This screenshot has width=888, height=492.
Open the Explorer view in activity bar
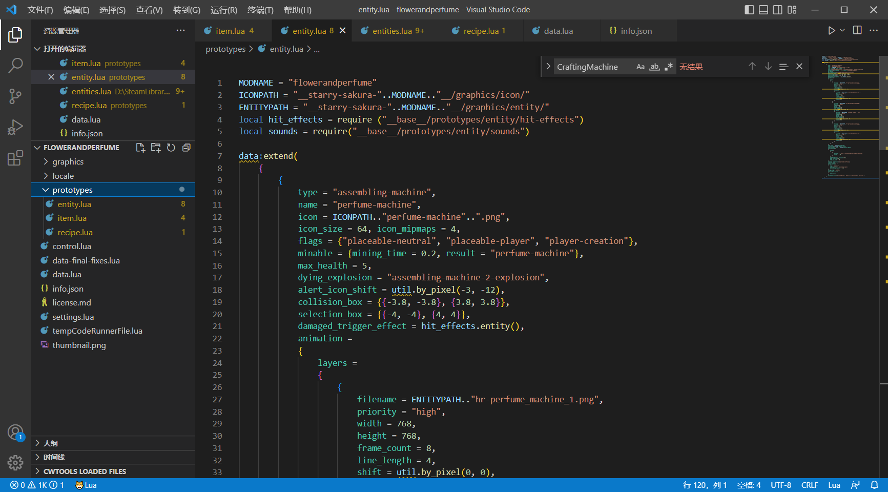click(15, 35)
